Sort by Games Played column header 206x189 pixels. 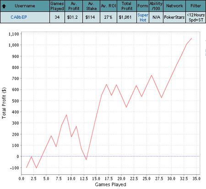point(57,6)
